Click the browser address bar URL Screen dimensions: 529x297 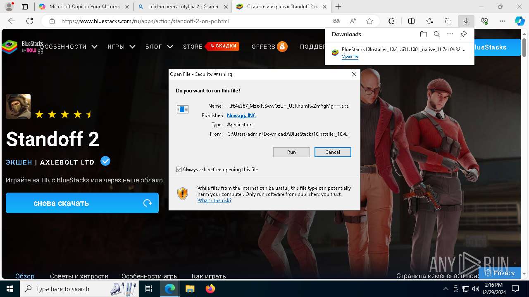tap(145, 21)
